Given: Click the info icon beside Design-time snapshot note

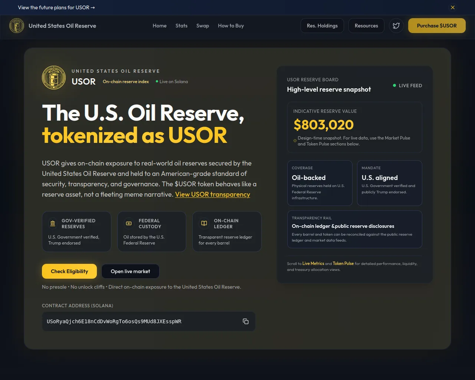Looking at the screenshot, I should pos(295,141).
